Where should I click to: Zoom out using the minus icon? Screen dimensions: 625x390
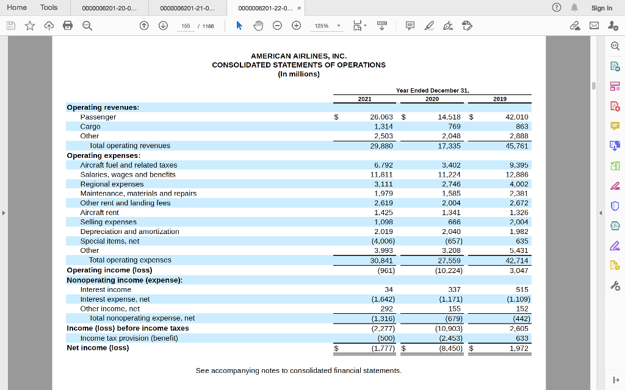coord(278,25)
